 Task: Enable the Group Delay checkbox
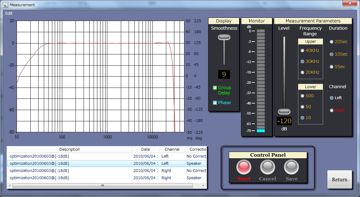tap(215, 88)
